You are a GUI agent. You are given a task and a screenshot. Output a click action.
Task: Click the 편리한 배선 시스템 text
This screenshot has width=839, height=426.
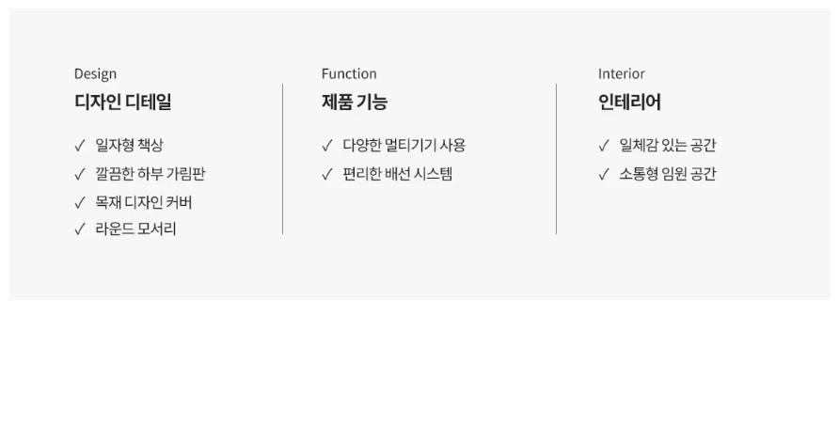(x=398, y=174)
